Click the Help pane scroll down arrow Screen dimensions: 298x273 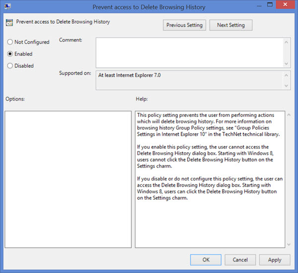pos(289,244)
